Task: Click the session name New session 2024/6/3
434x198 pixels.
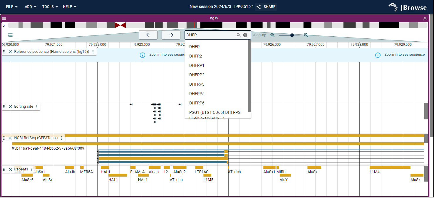Action: 222,7
